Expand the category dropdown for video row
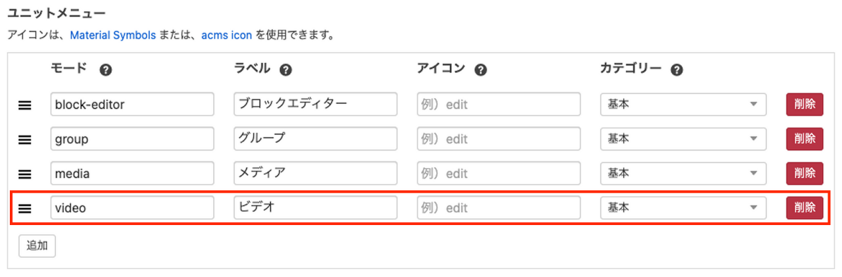Screen dimensions: 842x277 (683, 208)
